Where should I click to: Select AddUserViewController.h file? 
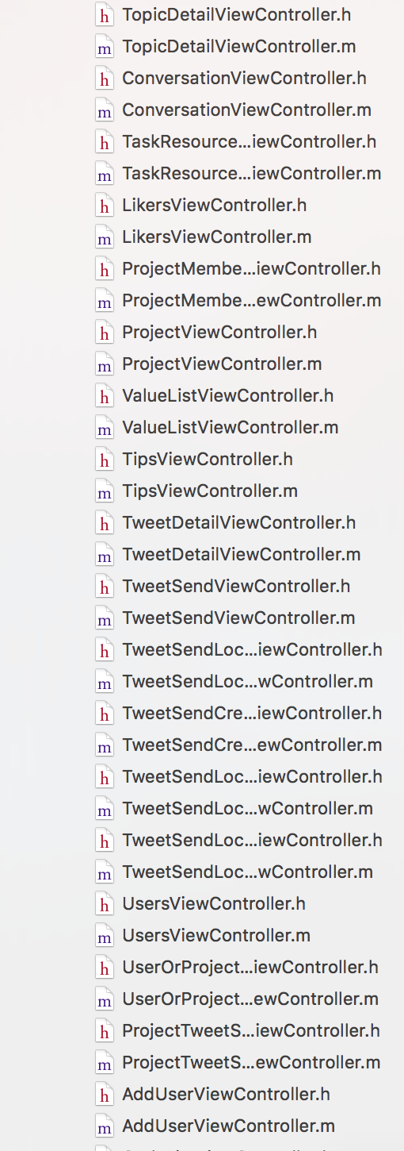pos(226,1094)
